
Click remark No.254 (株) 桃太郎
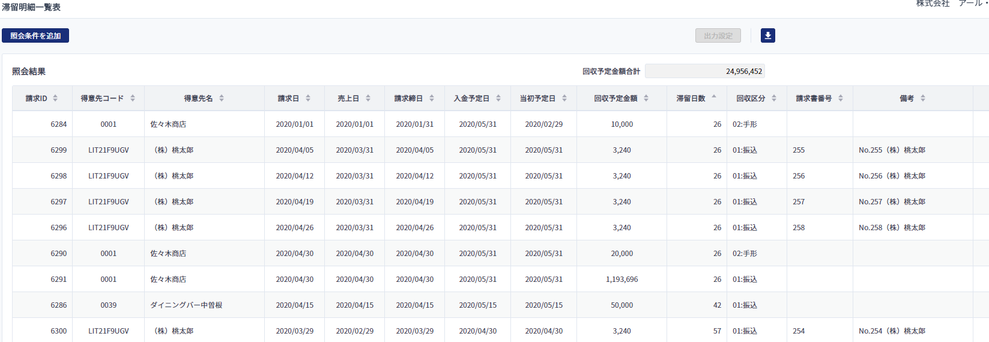tap(892, 331)
